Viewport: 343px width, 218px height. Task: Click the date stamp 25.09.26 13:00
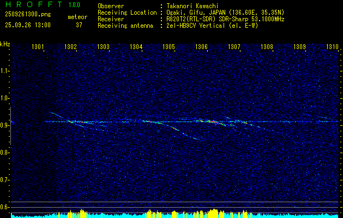coord(28,25)
